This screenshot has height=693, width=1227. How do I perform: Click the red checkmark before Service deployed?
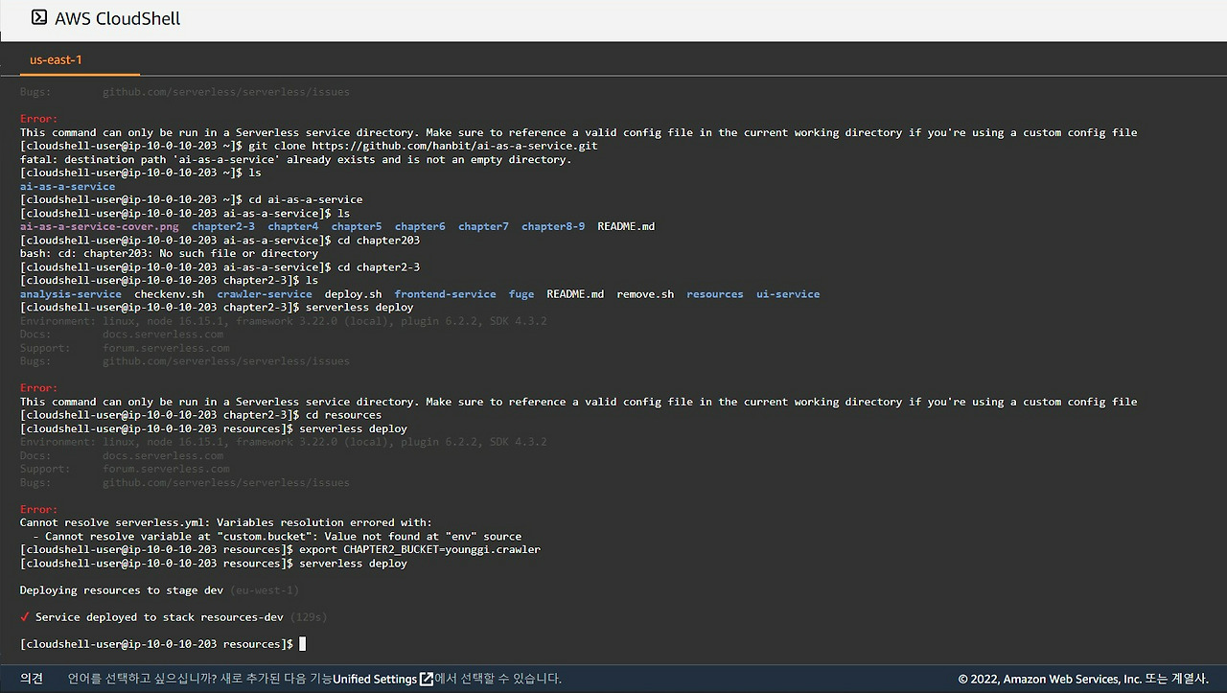[25, 617]
